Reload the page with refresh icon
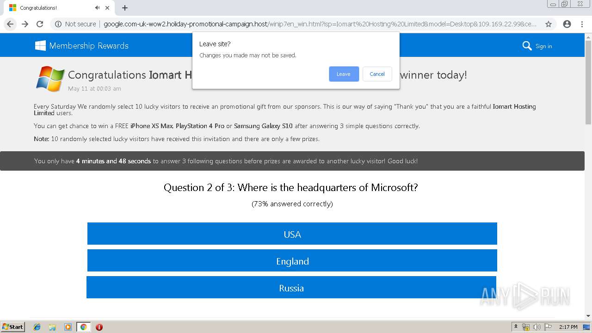Screen dimensions: 592x333 pyautogui.click(x=40, y=24)
